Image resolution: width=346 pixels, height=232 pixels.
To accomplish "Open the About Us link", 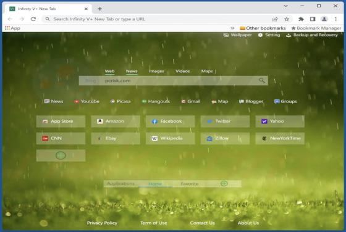I will point(248,223).
